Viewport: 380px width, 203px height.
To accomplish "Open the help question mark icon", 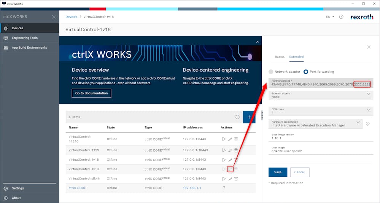I will 341,17.
